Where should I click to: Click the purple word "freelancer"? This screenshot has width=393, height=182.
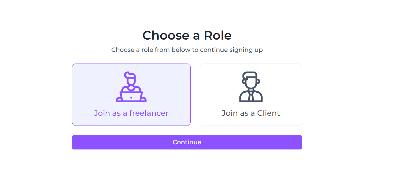tap(149, 113)
